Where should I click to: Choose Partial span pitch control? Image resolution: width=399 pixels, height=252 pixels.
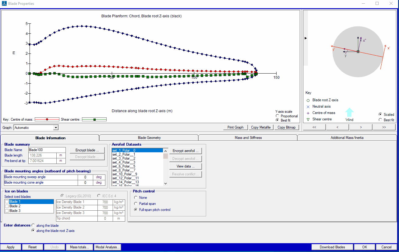click(136, 204)
